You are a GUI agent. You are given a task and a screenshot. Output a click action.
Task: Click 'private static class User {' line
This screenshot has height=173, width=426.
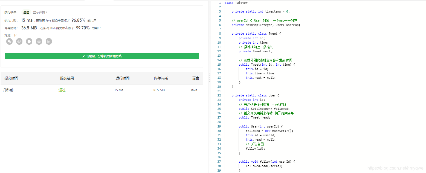click(x=255, y=95)
